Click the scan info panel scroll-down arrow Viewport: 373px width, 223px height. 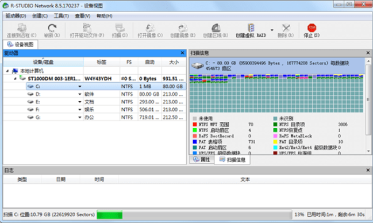tap(368, 151)
